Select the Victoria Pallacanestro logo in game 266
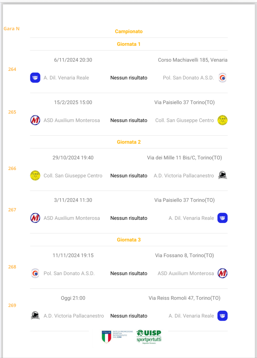Image resolution: width=257 pixels, height=358 pixels. (x=222, y=175)
